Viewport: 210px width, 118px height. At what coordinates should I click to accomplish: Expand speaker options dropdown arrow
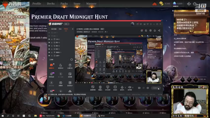point(133,88)
